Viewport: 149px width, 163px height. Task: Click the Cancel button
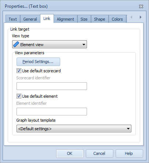pyautogui.click(x=99, y=153)
